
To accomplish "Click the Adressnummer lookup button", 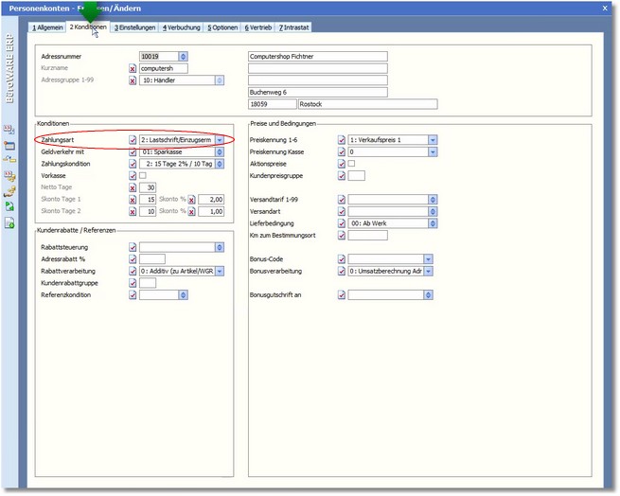I will pos(183,57).
